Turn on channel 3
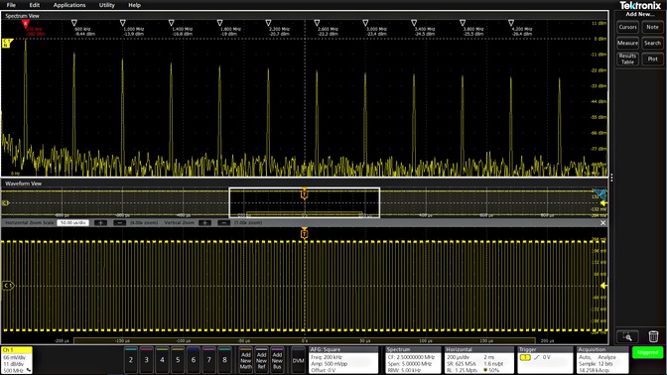This screenshot has width=667, height=375. click(146, 360)
